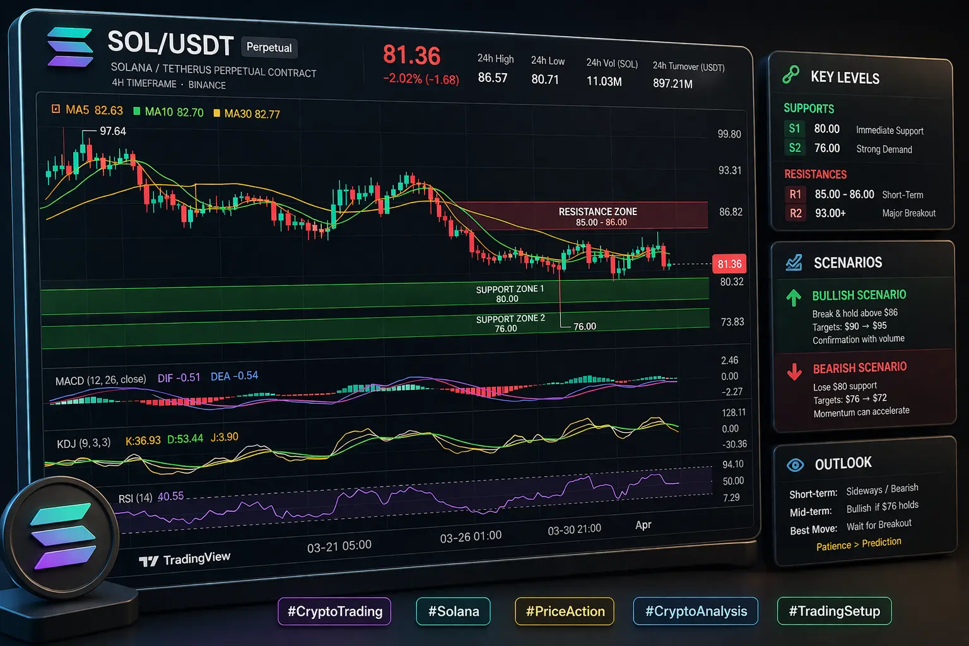
Task: Click the J:3.90 value
Action: pos(224,437)
